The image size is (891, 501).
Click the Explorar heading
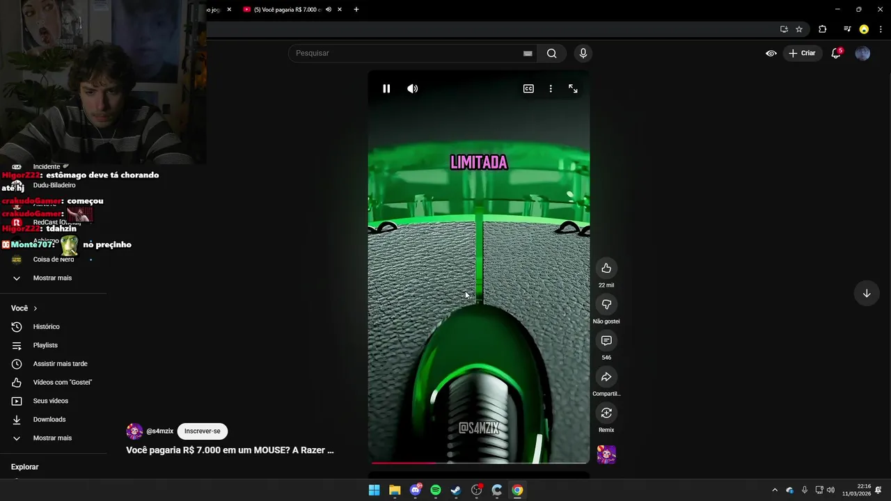24,467
